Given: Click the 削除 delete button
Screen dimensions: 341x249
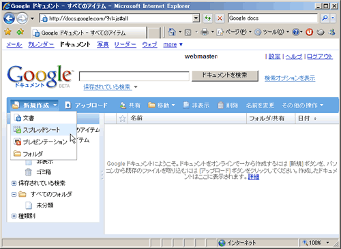Looking at the screenshot, I should [x=228, y=105].
